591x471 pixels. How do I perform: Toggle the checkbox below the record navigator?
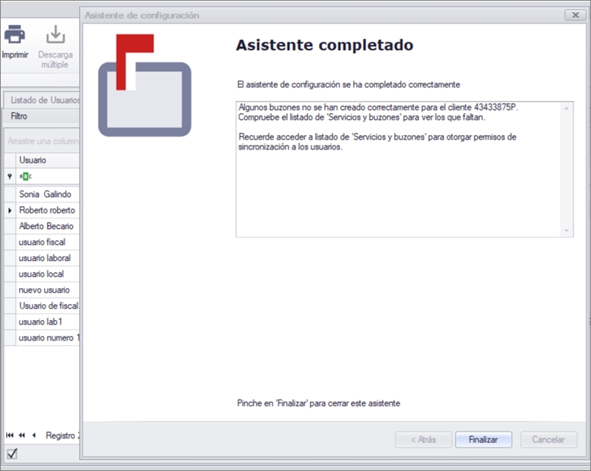12,454
